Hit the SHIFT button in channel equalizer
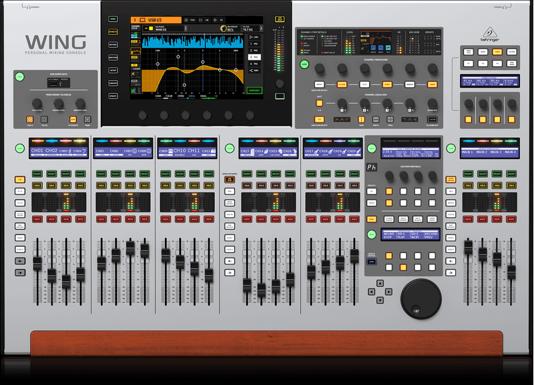Viewport: 534px width, 385px height. 319,103
